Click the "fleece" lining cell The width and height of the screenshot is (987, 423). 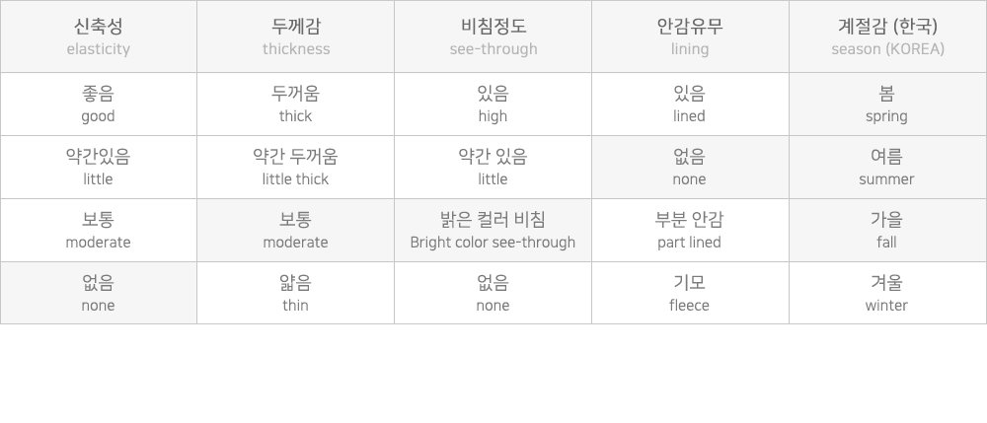click(x=690, y=293)
